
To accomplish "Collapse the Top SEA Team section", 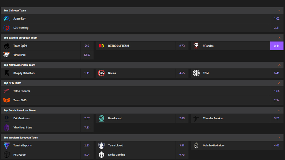I will [x=279, y=83].
